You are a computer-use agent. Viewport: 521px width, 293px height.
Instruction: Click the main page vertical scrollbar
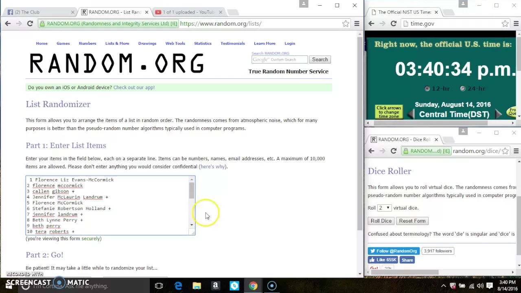click(359, 134)
